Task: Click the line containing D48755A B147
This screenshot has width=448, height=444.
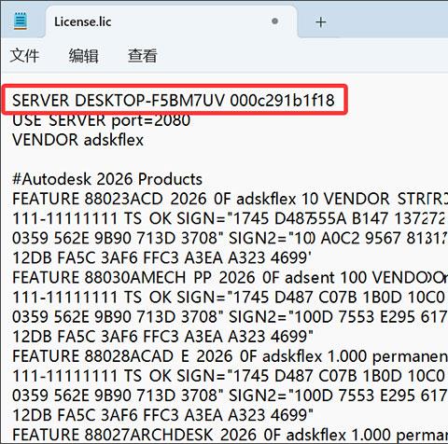Action: pos(230,218)
